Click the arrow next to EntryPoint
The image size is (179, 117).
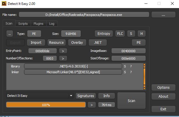click(63, 51)
